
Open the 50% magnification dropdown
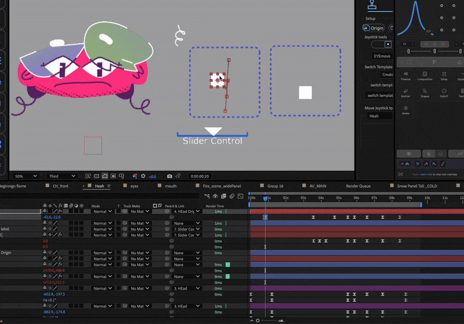click(26, 176)
